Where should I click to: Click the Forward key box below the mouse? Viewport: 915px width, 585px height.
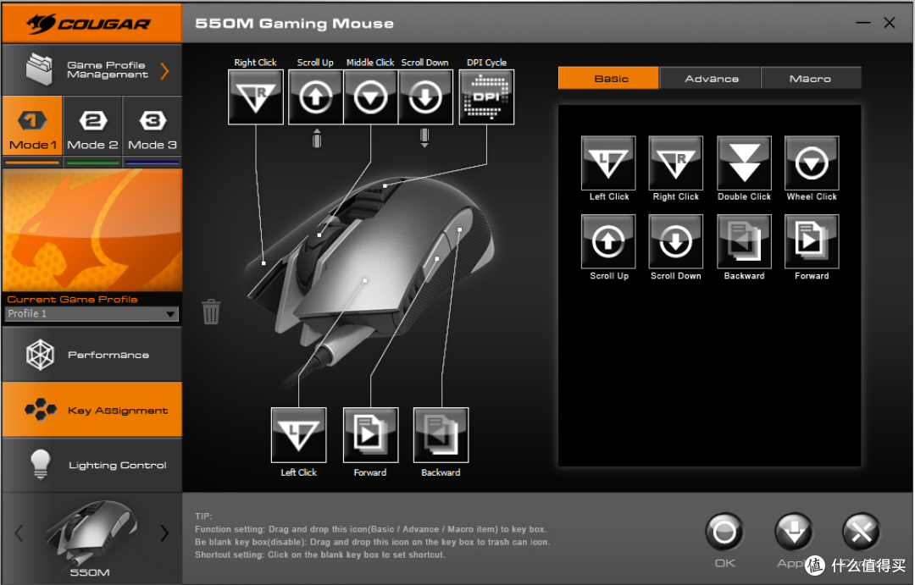point(370,435)
